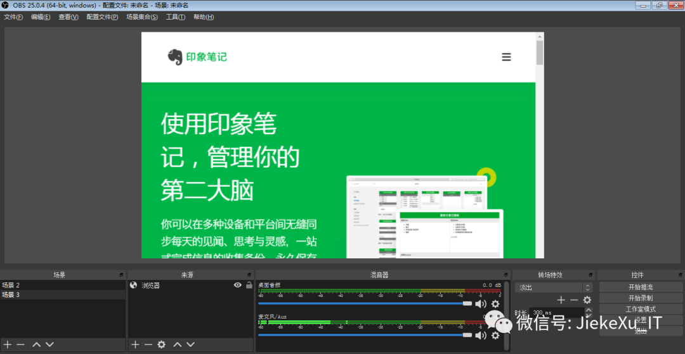Click hamburger menu in previewed webpage
Viewport: 685px width, 354px height.
click(506, 57)
